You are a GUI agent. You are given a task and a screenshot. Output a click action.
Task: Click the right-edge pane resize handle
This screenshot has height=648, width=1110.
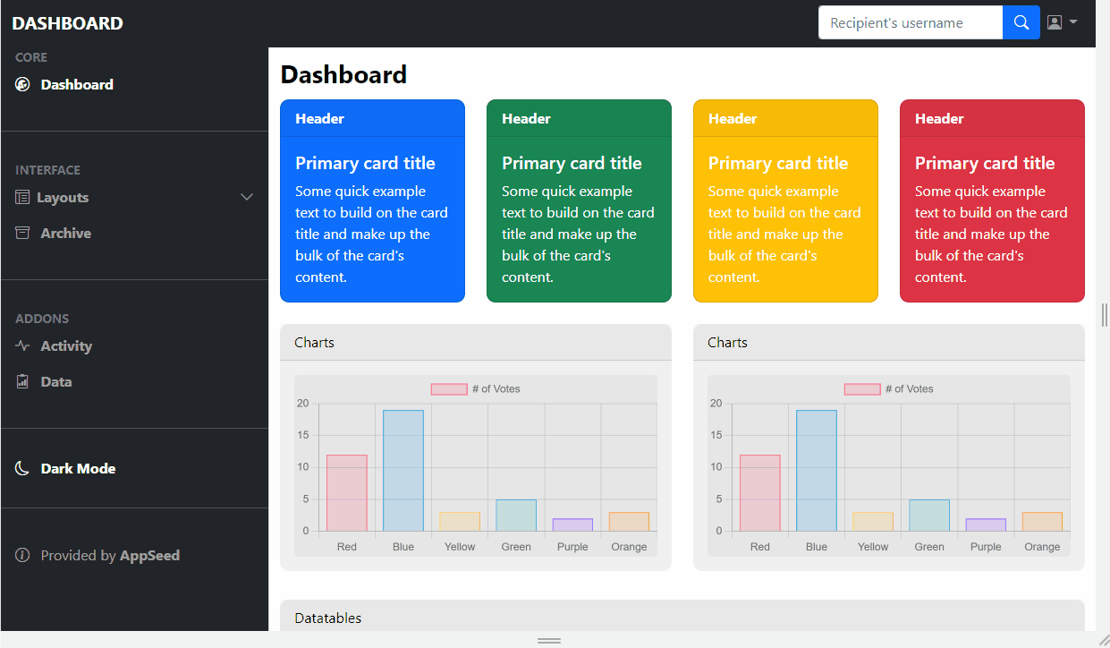1105,314
